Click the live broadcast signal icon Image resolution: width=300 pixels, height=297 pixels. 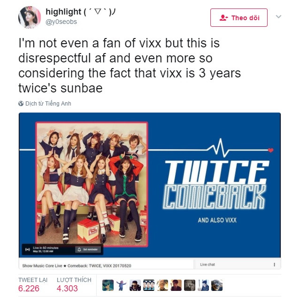28,250
